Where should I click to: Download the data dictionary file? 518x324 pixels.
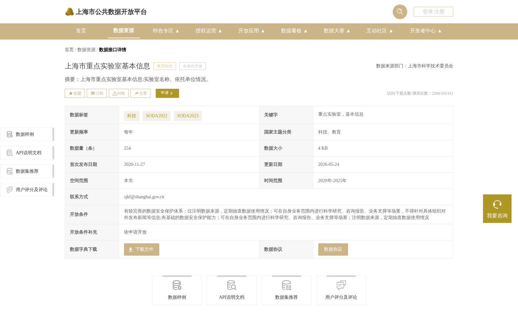pyautogui.click(x=141, y=249)
